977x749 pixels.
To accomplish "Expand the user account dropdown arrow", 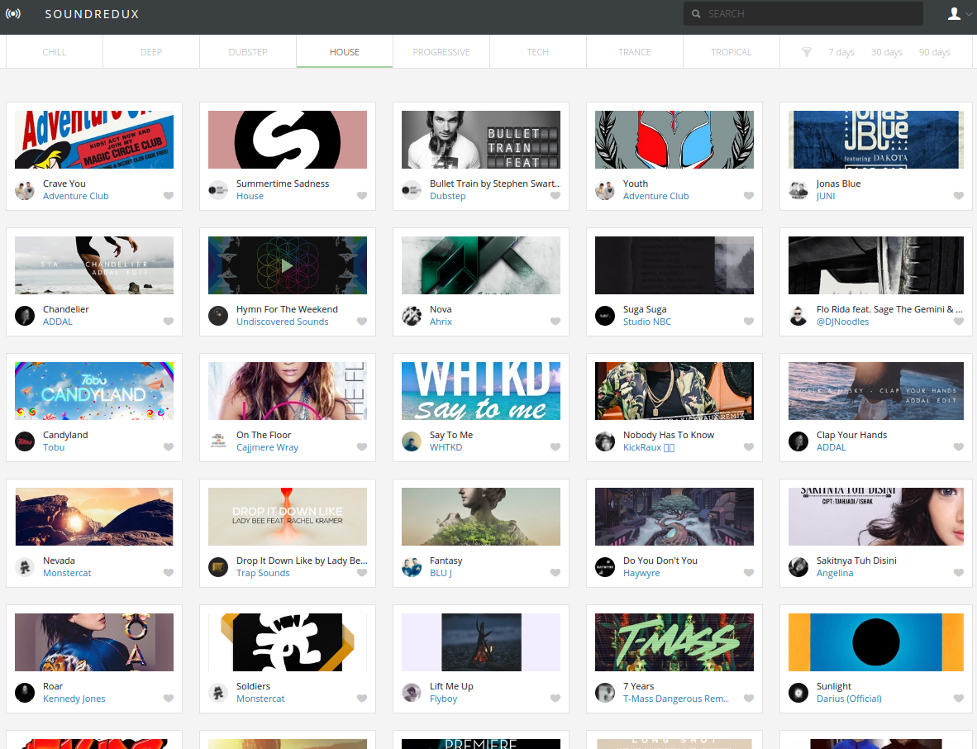I will pos(969,14).
